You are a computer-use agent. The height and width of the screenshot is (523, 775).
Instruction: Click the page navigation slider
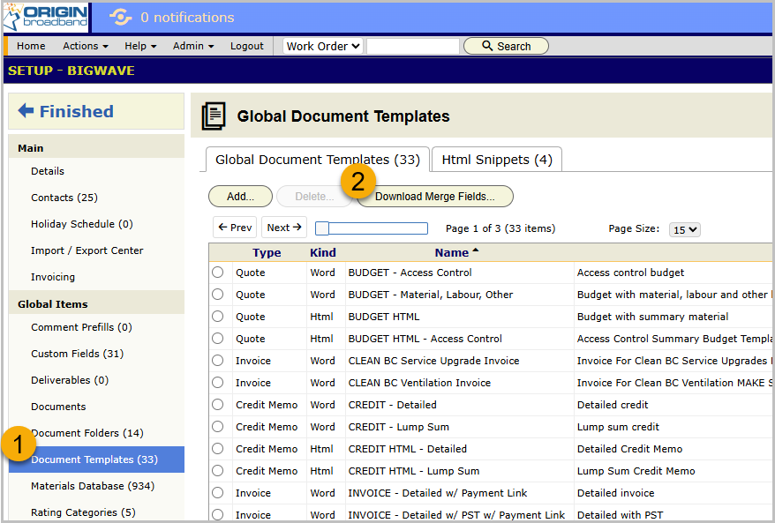point(372,228)
